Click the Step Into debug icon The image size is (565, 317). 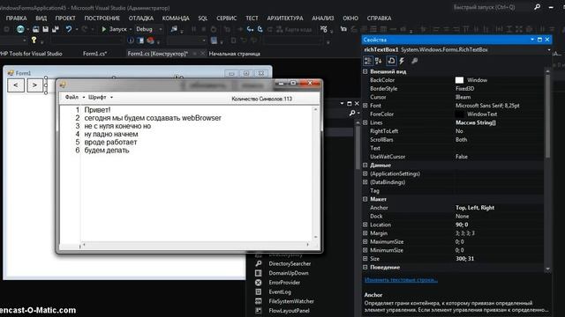(250, 29)
